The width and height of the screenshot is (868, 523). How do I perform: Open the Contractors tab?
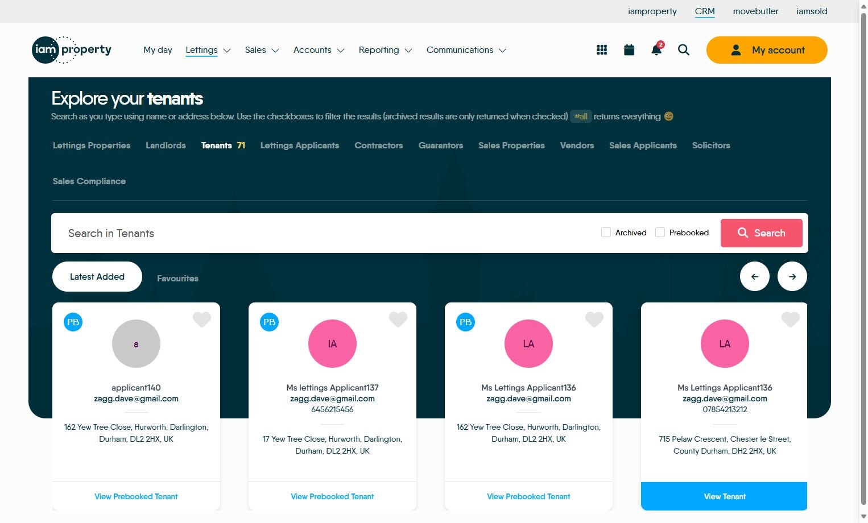[x=379, y=146]
